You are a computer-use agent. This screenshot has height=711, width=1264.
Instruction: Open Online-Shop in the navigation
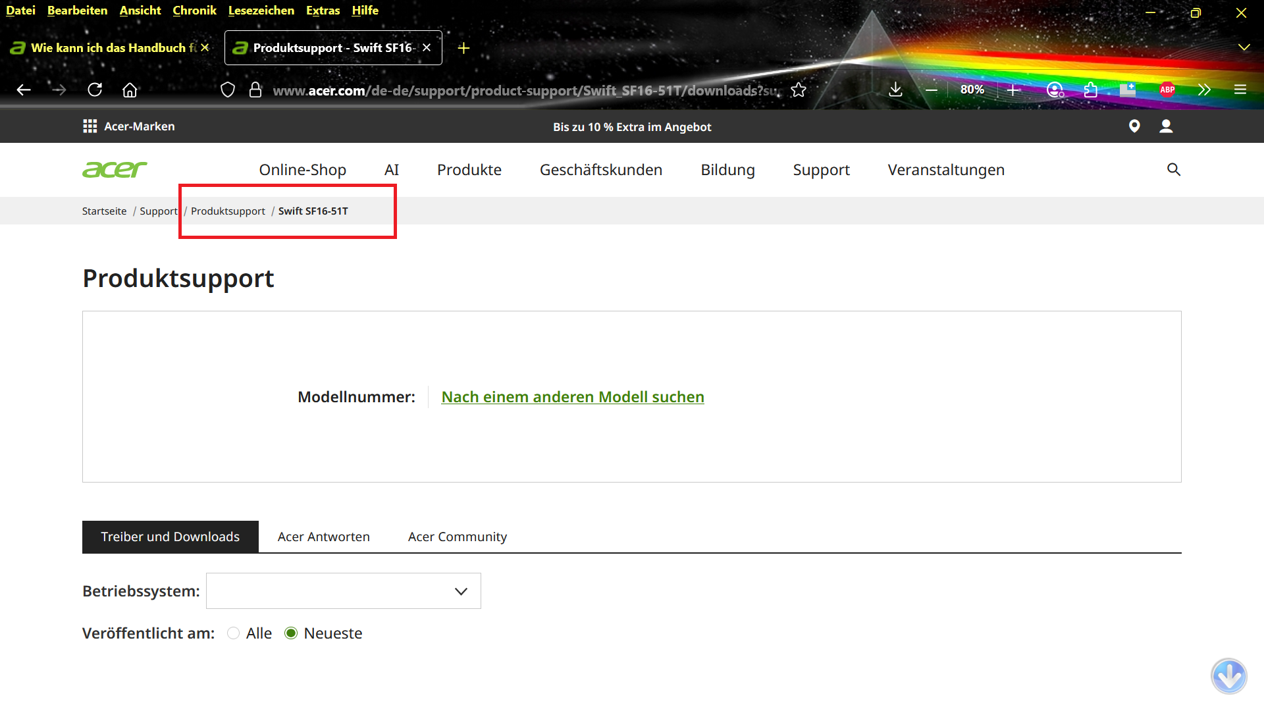point(303,170)
